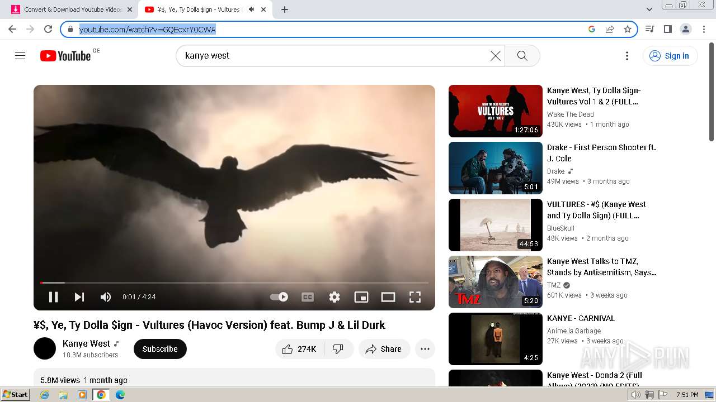Sign in to YouTube
The height and width of the screenshot is (402, 716).
tap(670, 56)
